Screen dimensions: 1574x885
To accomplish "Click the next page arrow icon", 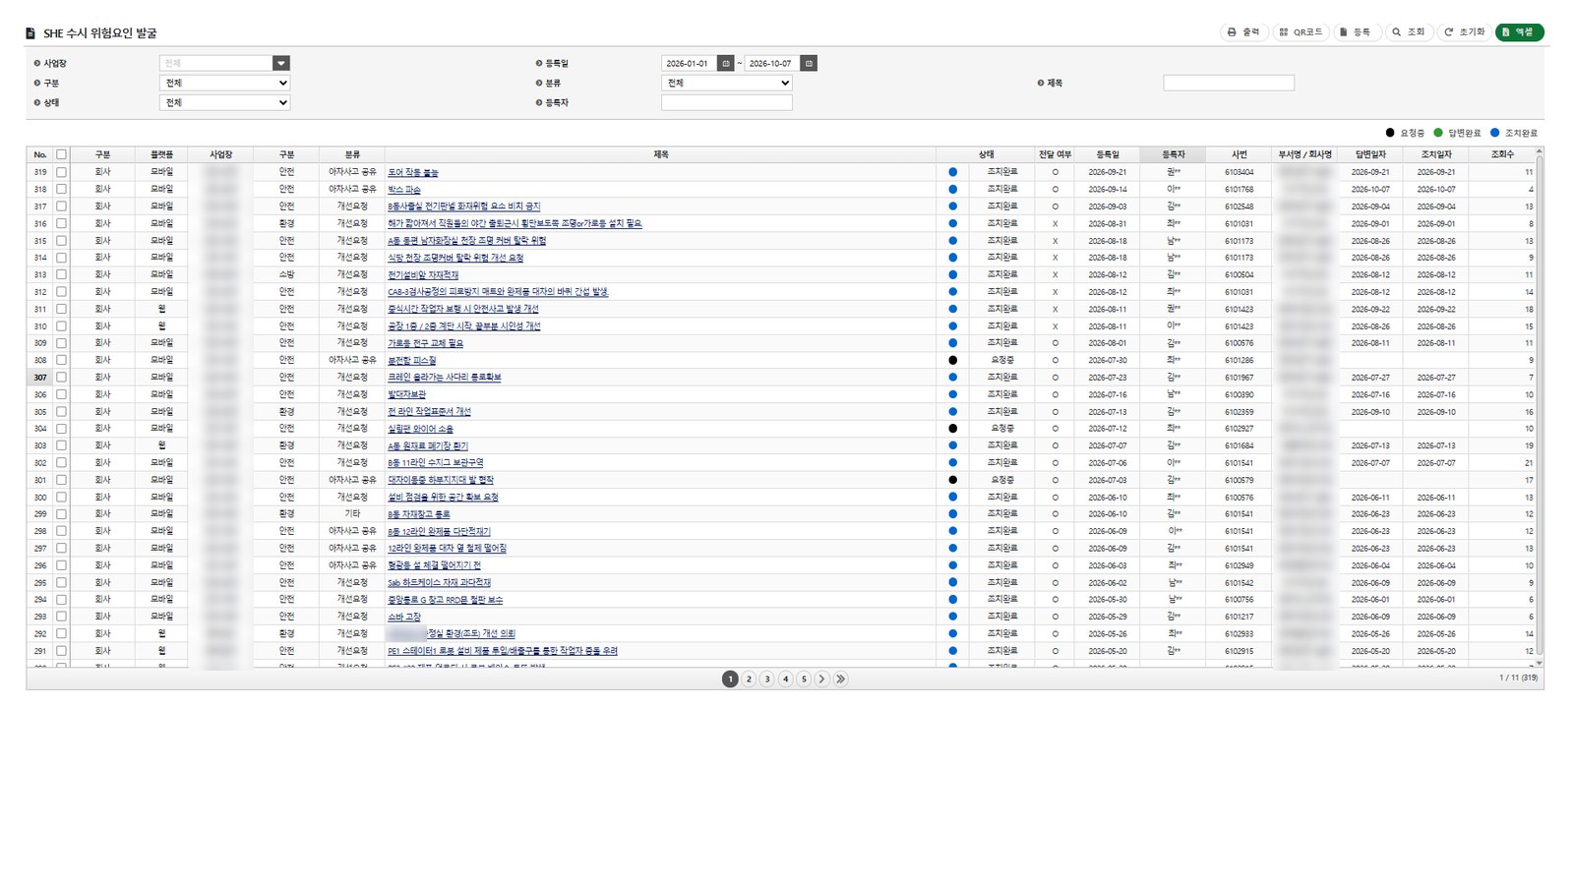I will click(x=822, y=678).
